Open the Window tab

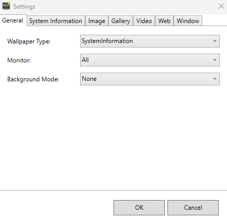pyautogui.click(x=188, y=21)
